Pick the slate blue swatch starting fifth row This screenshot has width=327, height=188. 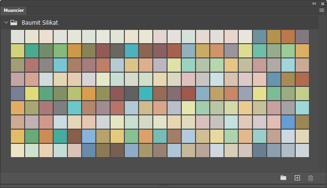(x=18, y=94)
